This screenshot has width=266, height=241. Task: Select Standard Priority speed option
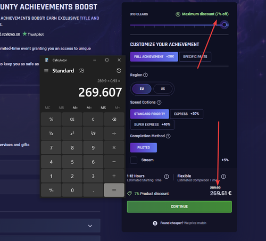coord(149,114)
